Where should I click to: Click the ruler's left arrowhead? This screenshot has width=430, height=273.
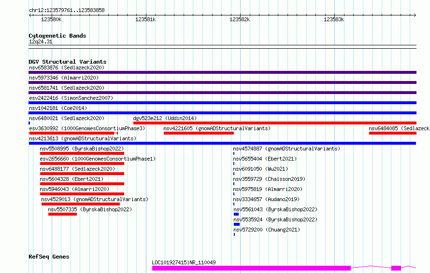(30, 15)
